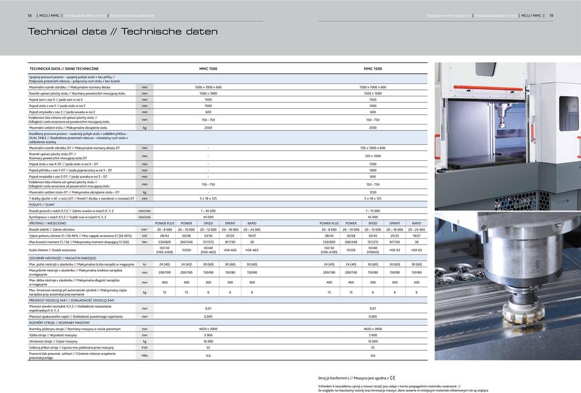Select the 'T drážky' DT row label
The image size is (581, 393).
tap(82, 199)
